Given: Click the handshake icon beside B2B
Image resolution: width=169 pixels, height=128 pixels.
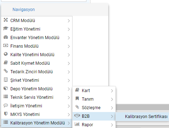Looking at the screenshot, I should coord(77,116).
